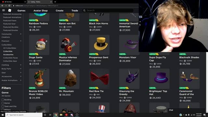Screen dimensions: 208x117
Task: Select All Collectibles in sidebar
Action: (x=9, y=48)
